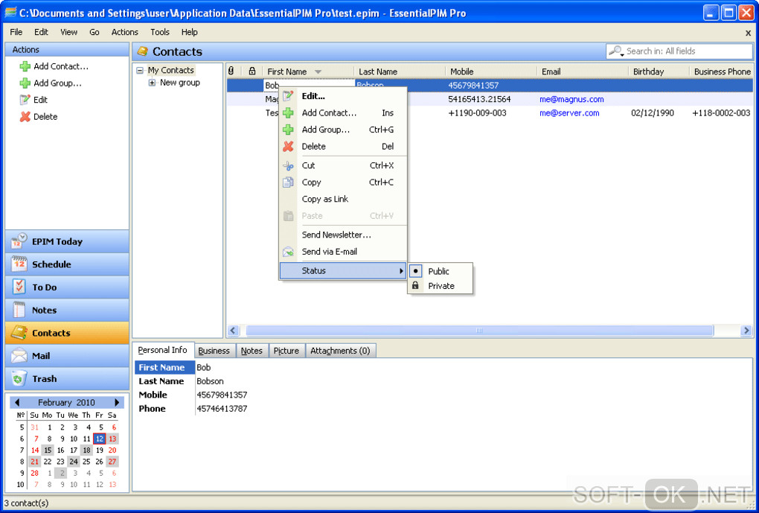
Task: Click the Mail envelope icon in sidebar
Action: (19, 356)
